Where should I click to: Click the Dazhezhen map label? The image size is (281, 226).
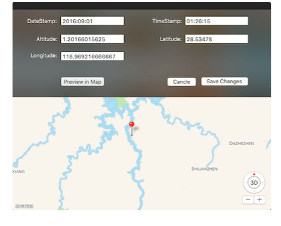[242, 143]
